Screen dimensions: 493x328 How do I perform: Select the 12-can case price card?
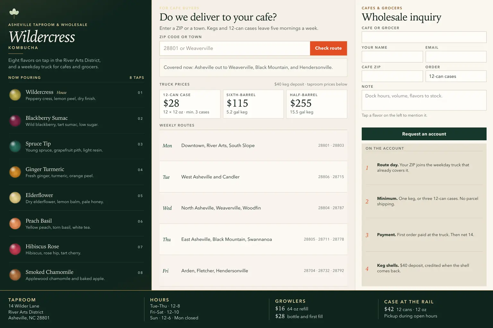[190, 104]
